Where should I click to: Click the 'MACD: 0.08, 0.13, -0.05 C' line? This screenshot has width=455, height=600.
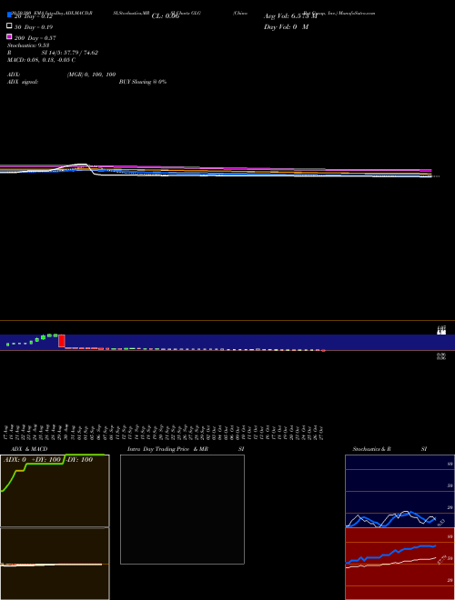tap(41, 60)
